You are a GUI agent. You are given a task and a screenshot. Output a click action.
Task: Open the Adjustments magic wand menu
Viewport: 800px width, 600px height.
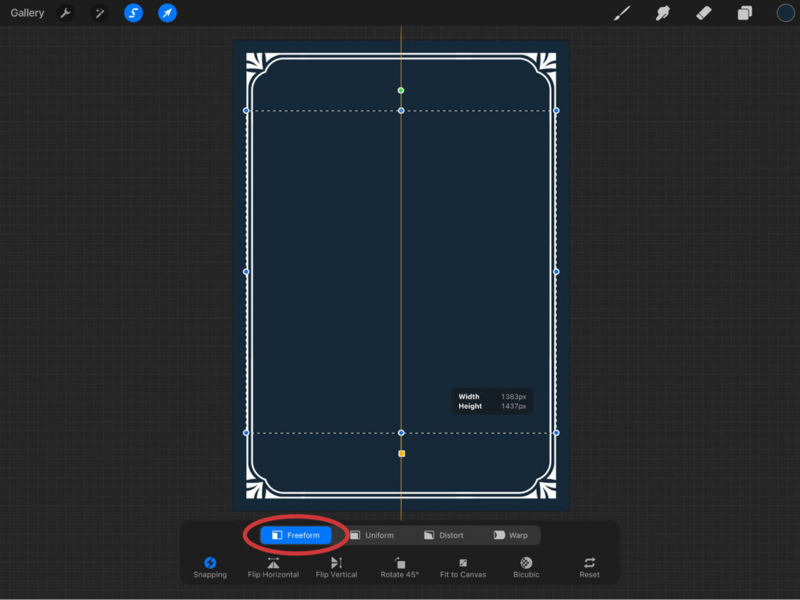(x=99, y=13)
